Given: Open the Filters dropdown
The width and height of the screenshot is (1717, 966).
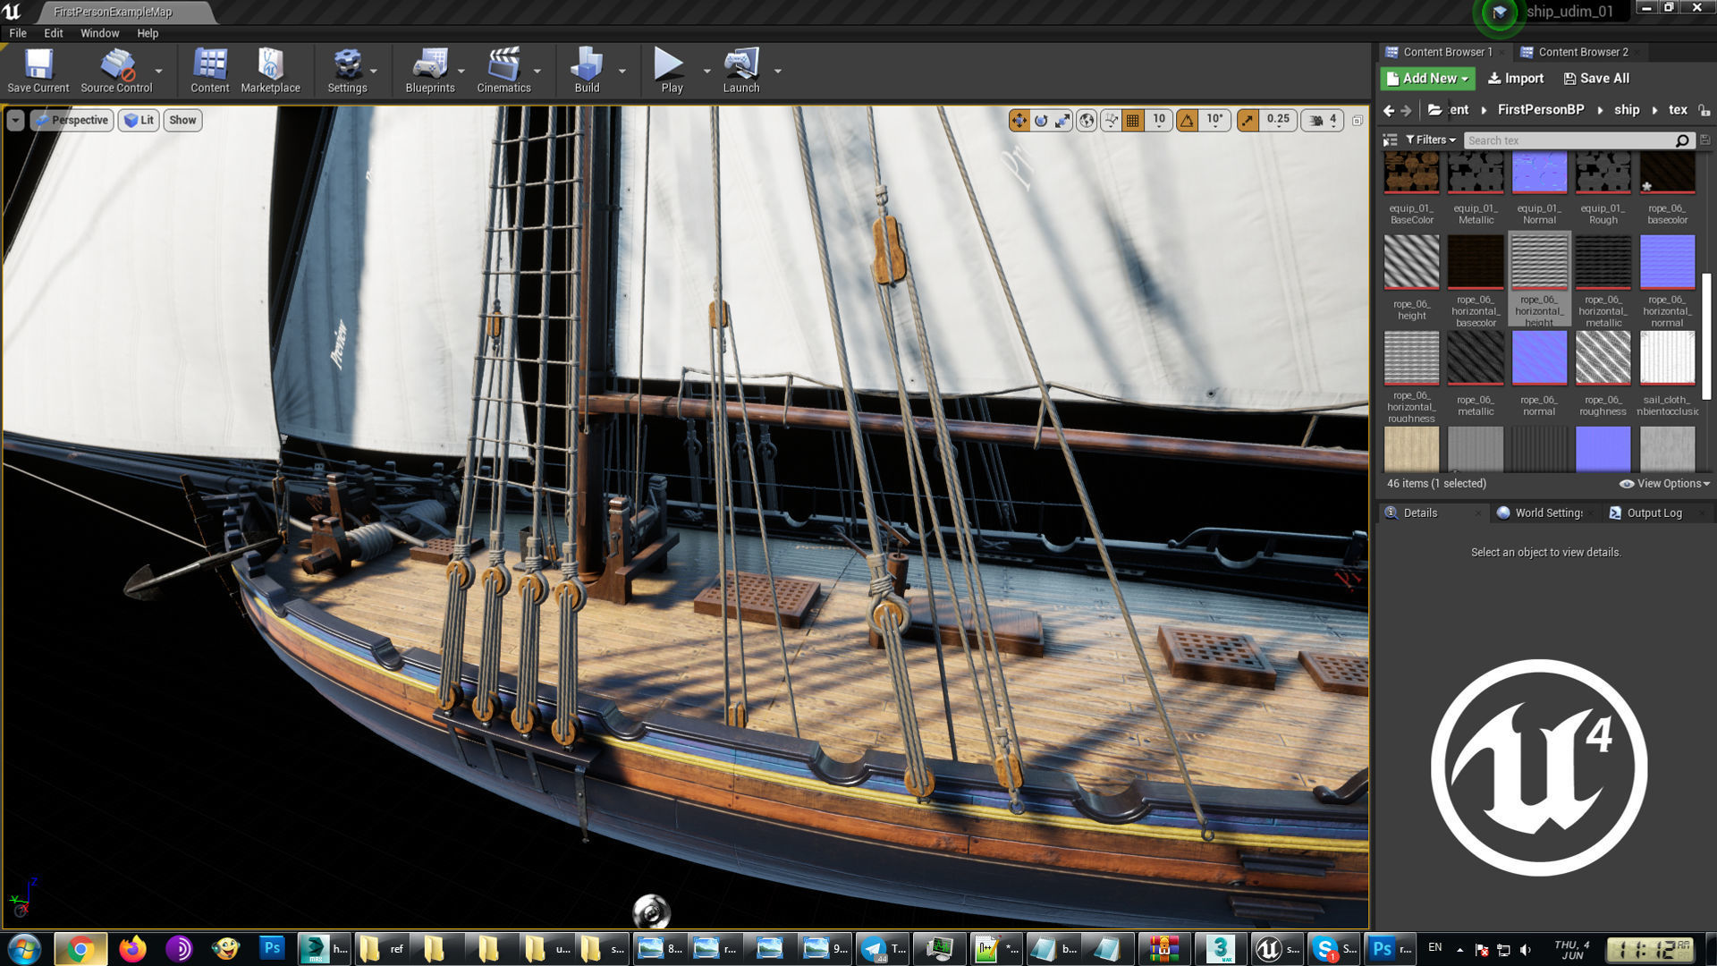Looking at the screenshot, I should [1431, 140].
